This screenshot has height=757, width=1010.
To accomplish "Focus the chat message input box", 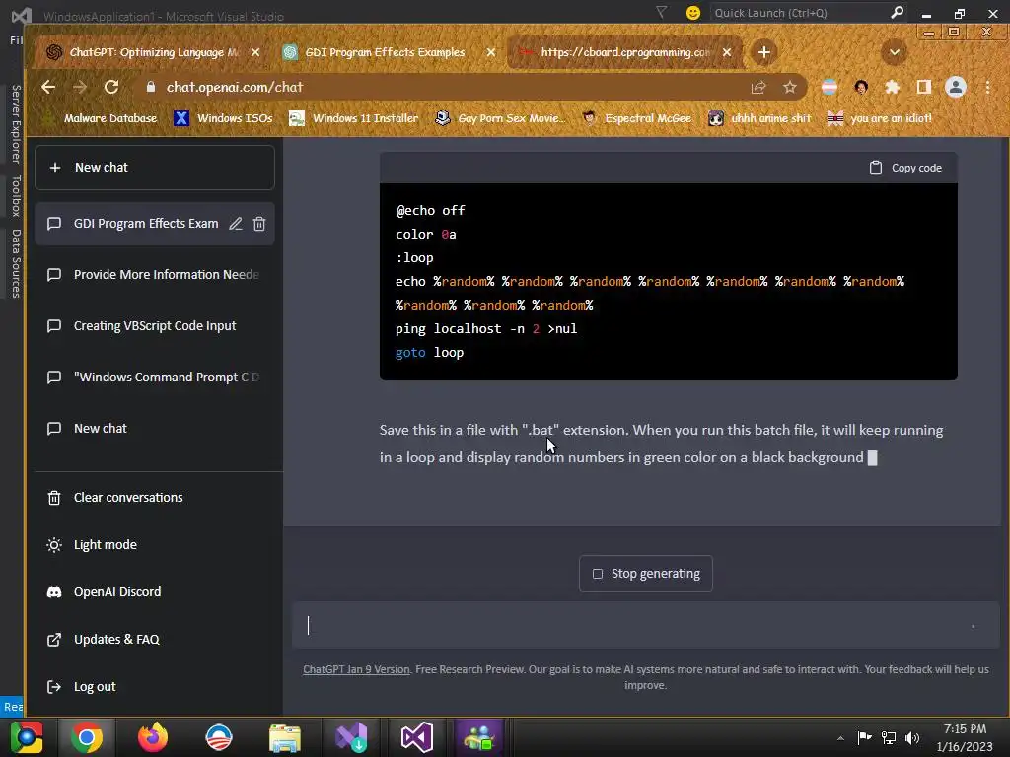I will (645, 626).
